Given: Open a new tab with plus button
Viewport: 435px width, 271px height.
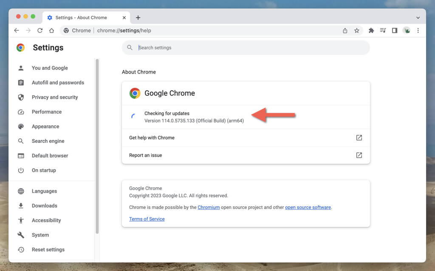Looking at the screenshot, I should pos(138,18).
